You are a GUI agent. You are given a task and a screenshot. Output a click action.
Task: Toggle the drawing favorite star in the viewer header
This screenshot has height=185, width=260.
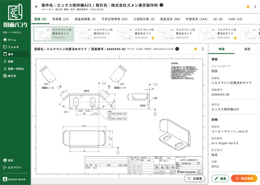(x=196, y=49)
